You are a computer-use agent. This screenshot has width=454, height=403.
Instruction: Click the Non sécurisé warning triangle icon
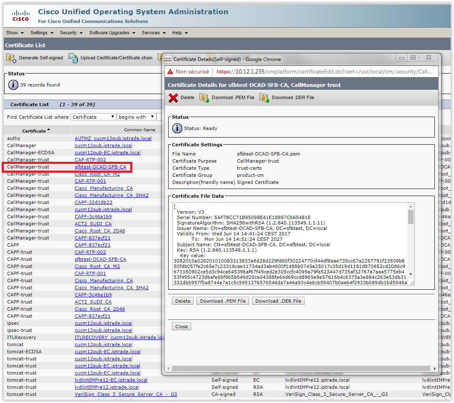point(170,71)
